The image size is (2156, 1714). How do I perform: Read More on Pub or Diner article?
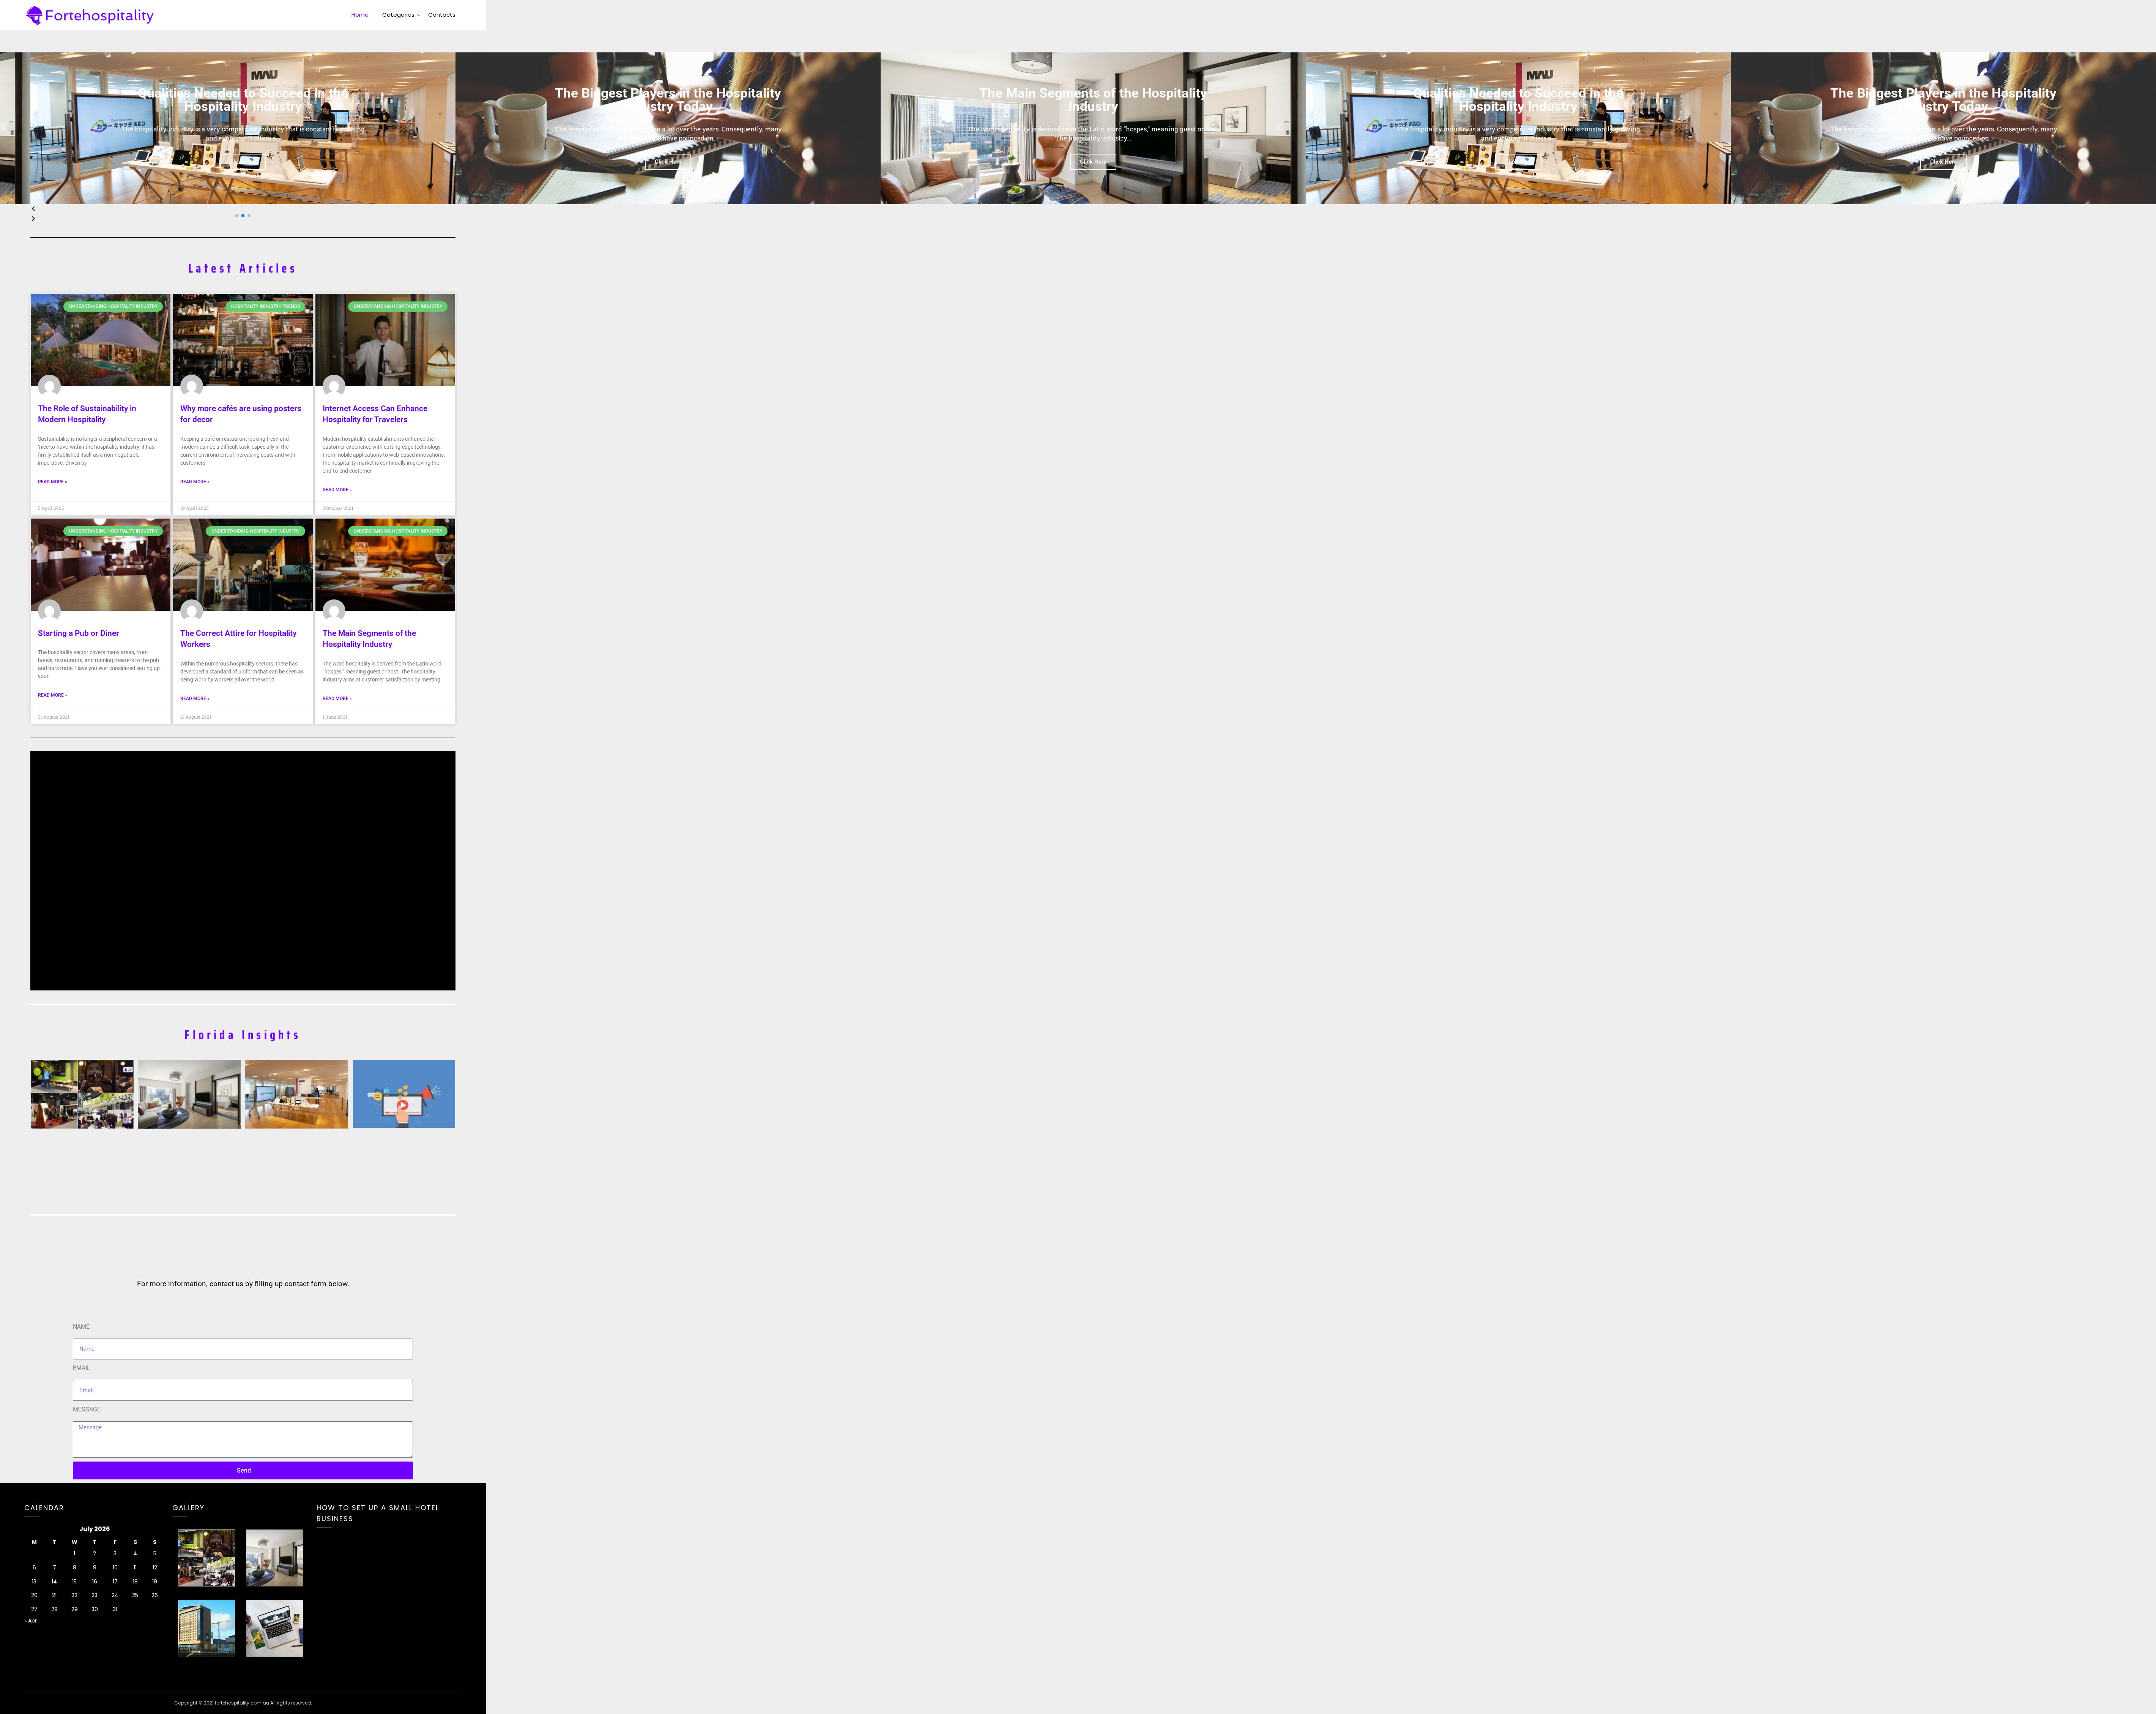[52, 695]
